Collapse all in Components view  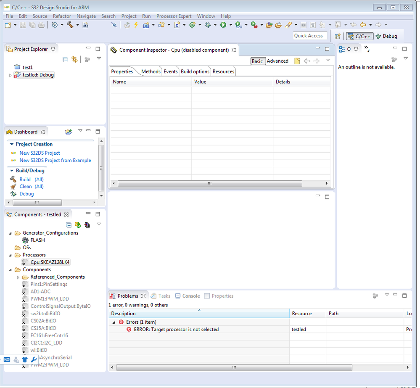69,224
